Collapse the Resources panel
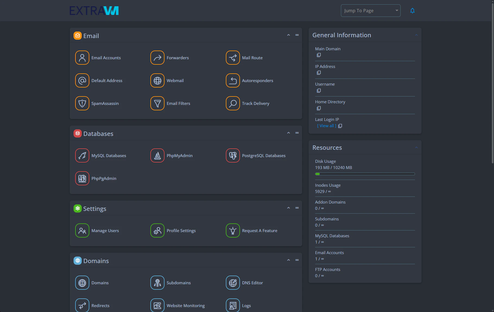494x312 pixels. point(416,148)
